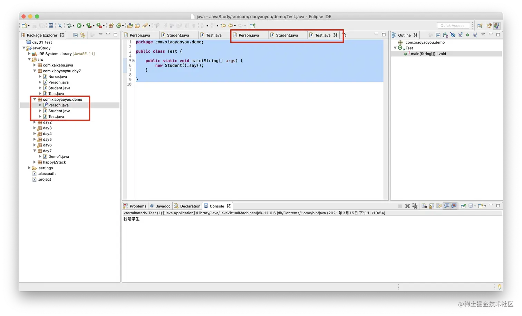The width and height of the screenshot is (522, 316).
Task: Toggle the skip breakpoints toolbar icon
Action: (x=60, y=26)
